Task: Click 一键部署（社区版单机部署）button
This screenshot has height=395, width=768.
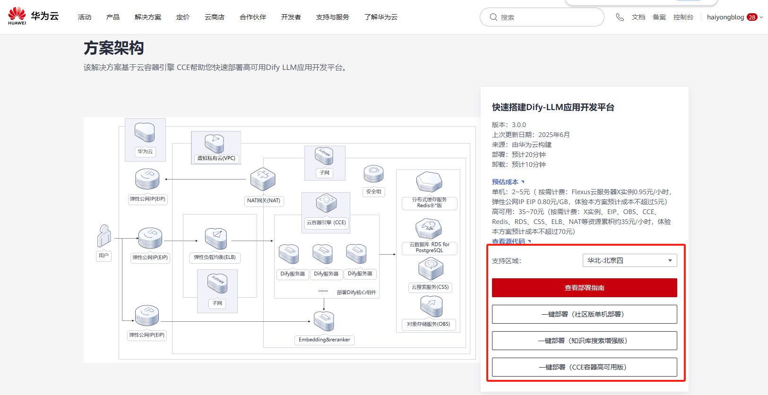Action: tap(585, 314)
